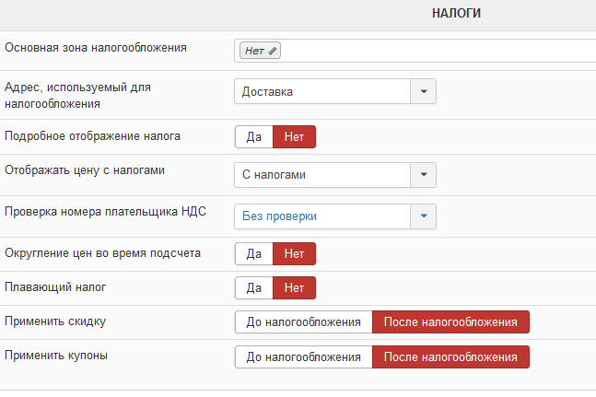Choose Нет for Округление цен во время подсчета
The width and height of the screenshot is (596, 397).
pos(294,254)
